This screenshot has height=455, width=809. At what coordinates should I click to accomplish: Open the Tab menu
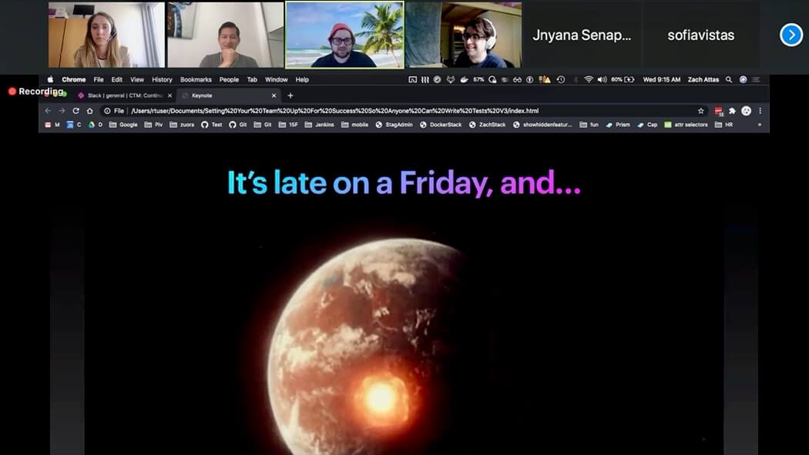coord(252,80)
